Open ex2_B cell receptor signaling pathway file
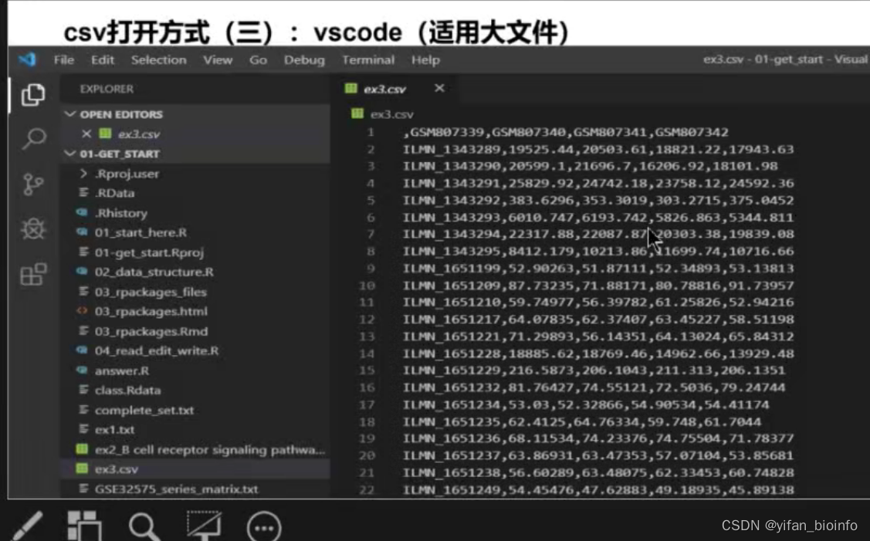The width and height of the screenshot is (870, 541). (210, 449)
